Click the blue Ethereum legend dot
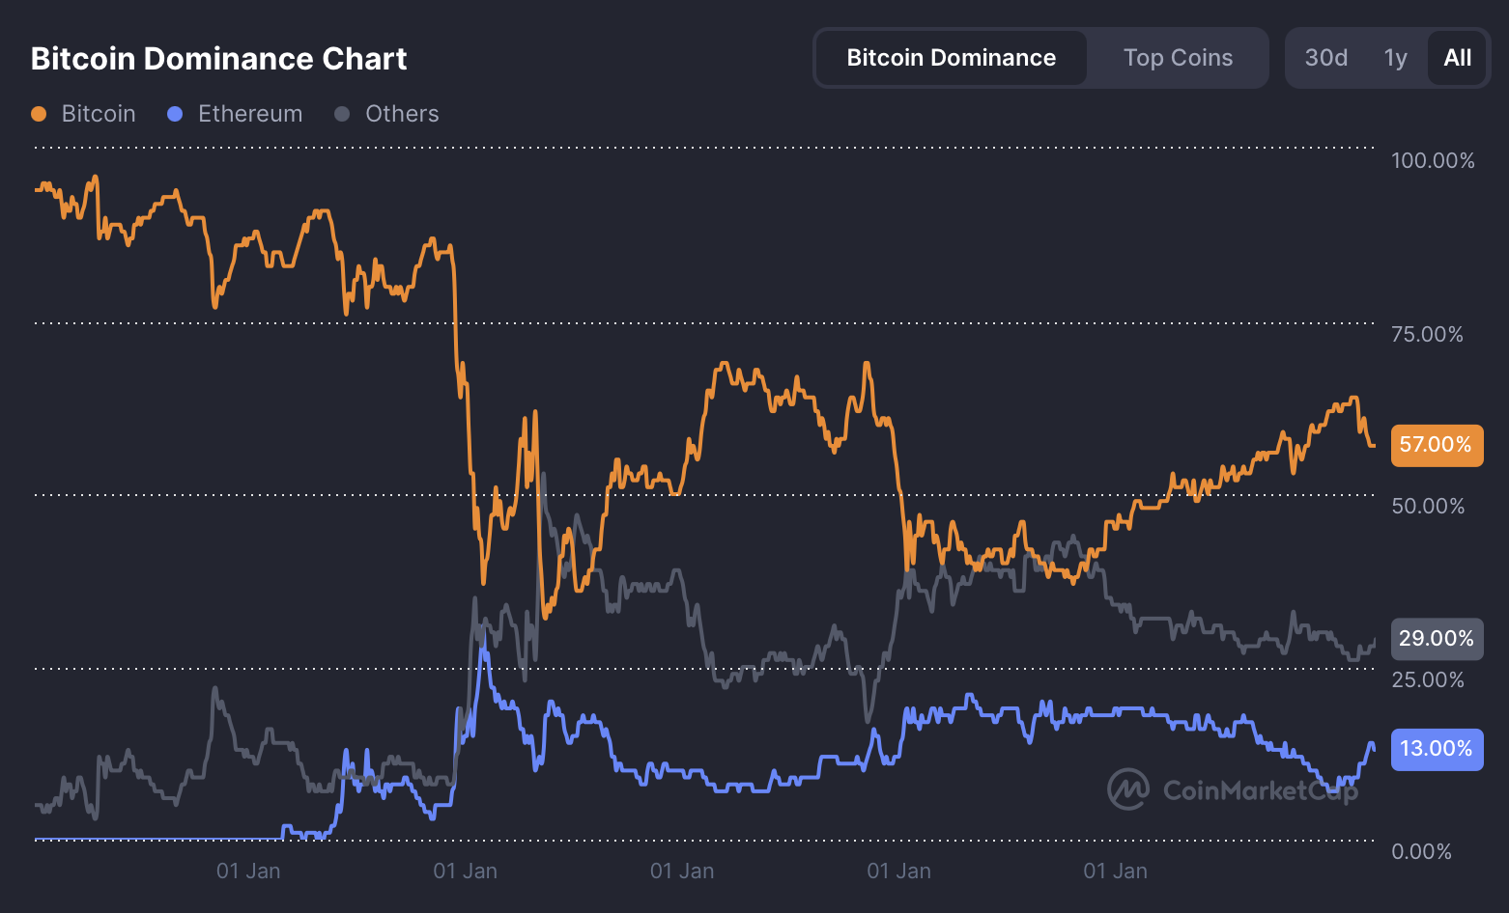 (174, 113)
